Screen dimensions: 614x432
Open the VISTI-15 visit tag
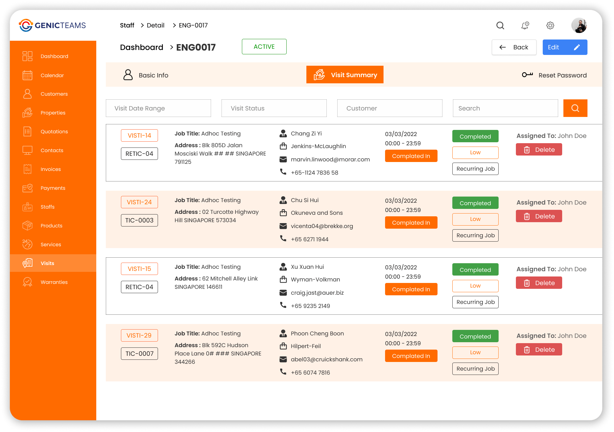139,269
